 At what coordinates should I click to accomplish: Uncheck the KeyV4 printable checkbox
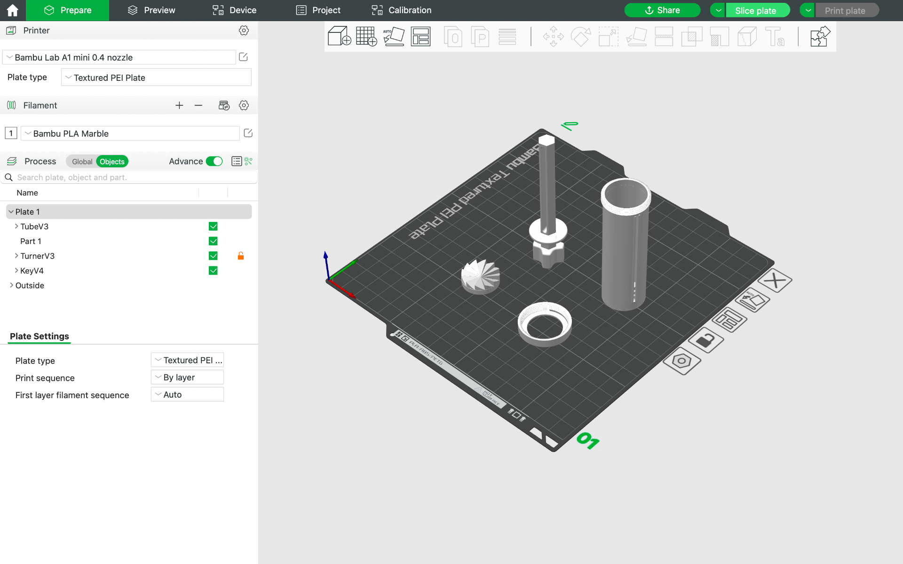213,271
